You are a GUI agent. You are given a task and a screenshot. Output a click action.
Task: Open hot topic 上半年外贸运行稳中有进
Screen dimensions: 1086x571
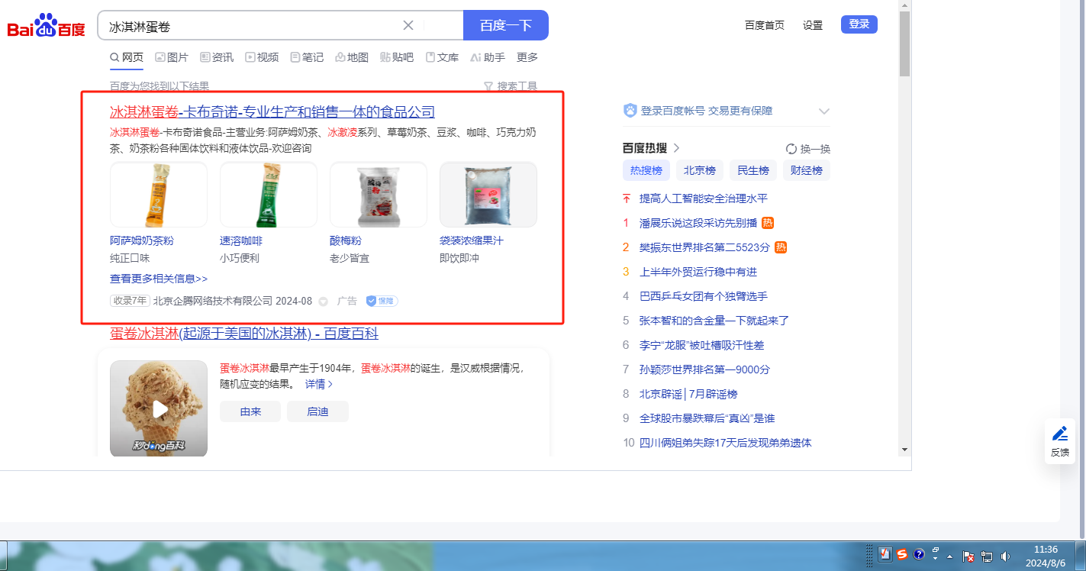698,272
